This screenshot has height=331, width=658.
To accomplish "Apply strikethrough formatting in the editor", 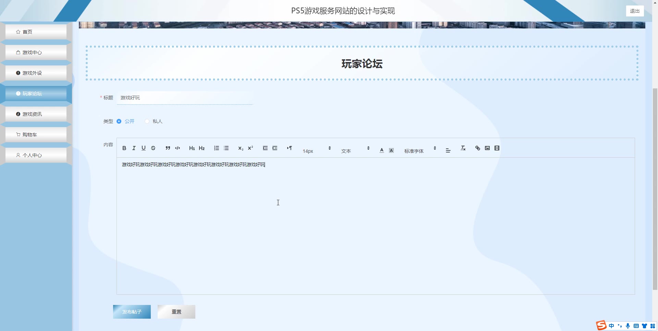I will [153, 148].
